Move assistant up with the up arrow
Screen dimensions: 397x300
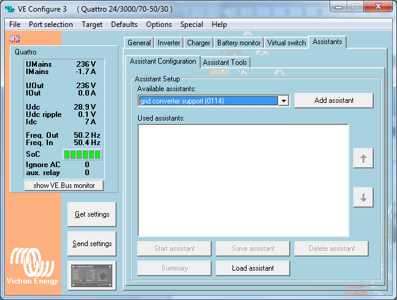tap(363, 159)
